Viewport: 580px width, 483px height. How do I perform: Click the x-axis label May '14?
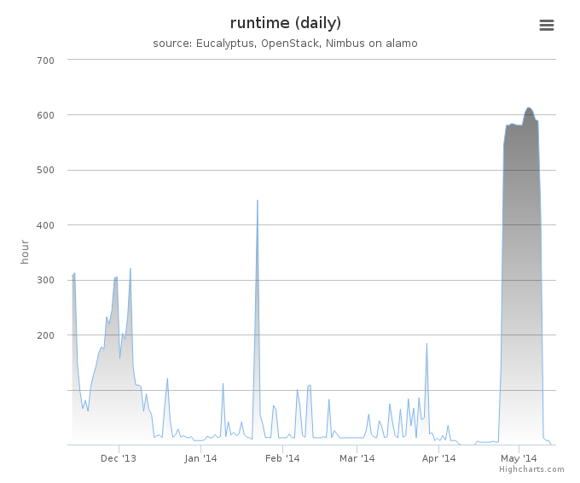pos(519,458)
